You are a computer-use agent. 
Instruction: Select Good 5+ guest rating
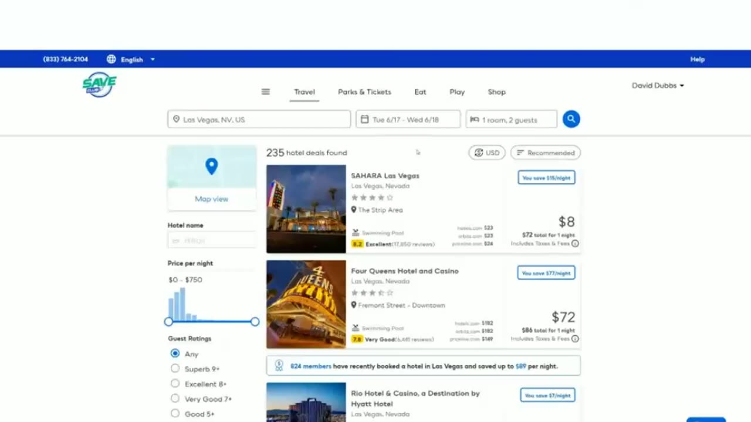175,414
